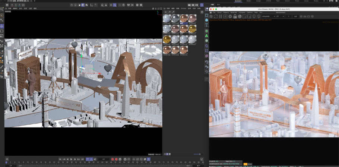The height and width of the screenshot is (167, 339).
Task: Open Octane settings gear in Live Viewer
Action: [212, 16]
